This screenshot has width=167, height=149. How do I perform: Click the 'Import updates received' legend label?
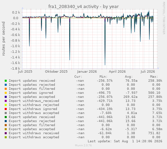pos(32,81)
